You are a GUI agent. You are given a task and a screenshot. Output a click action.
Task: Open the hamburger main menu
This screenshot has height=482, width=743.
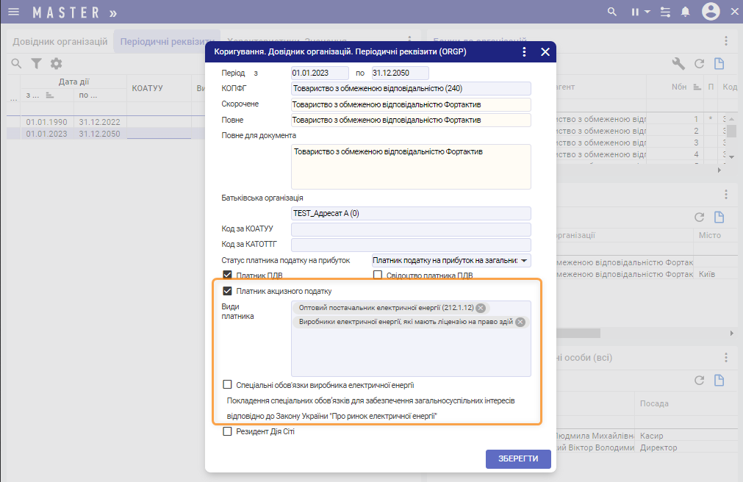(x=13, y=12)
